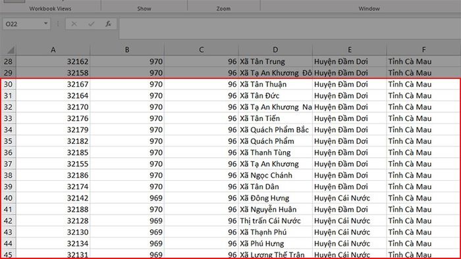This screenshot has height=259, width=461.
Task: Click cell containing 32134
Action: 53,243
